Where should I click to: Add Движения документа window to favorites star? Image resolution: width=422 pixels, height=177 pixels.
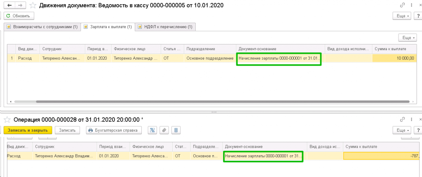coord(31,5)
